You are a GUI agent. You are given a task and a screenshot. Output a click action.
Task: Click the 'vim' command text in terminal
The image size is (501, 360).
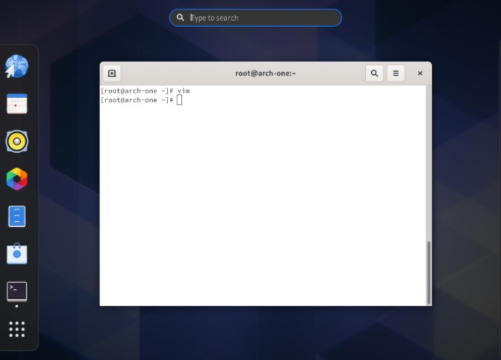(x=183, y=91)
